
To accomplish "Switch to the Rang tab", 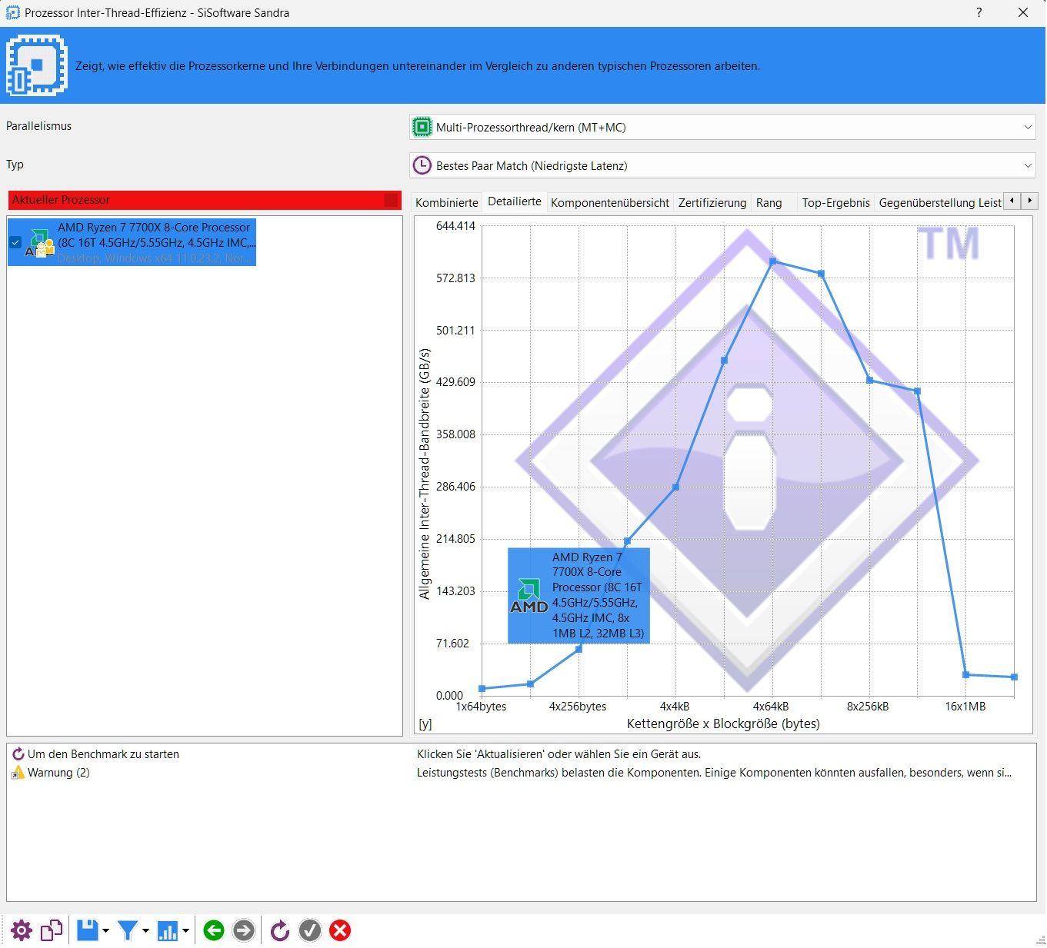I will point(769,203).
